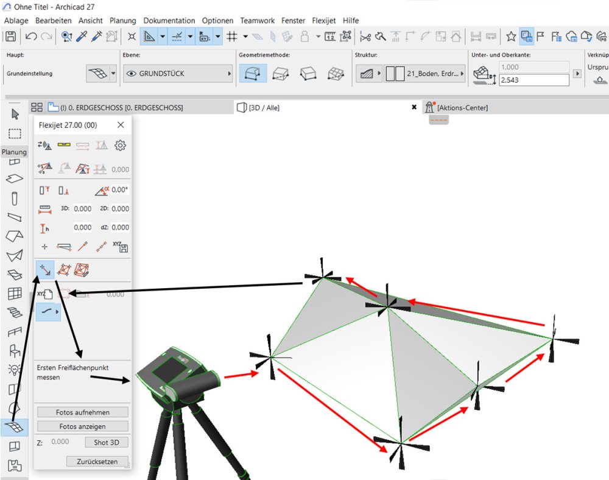
Task: Click the angle measurement icon in Flexijet
Action: (x=102, y=190)
